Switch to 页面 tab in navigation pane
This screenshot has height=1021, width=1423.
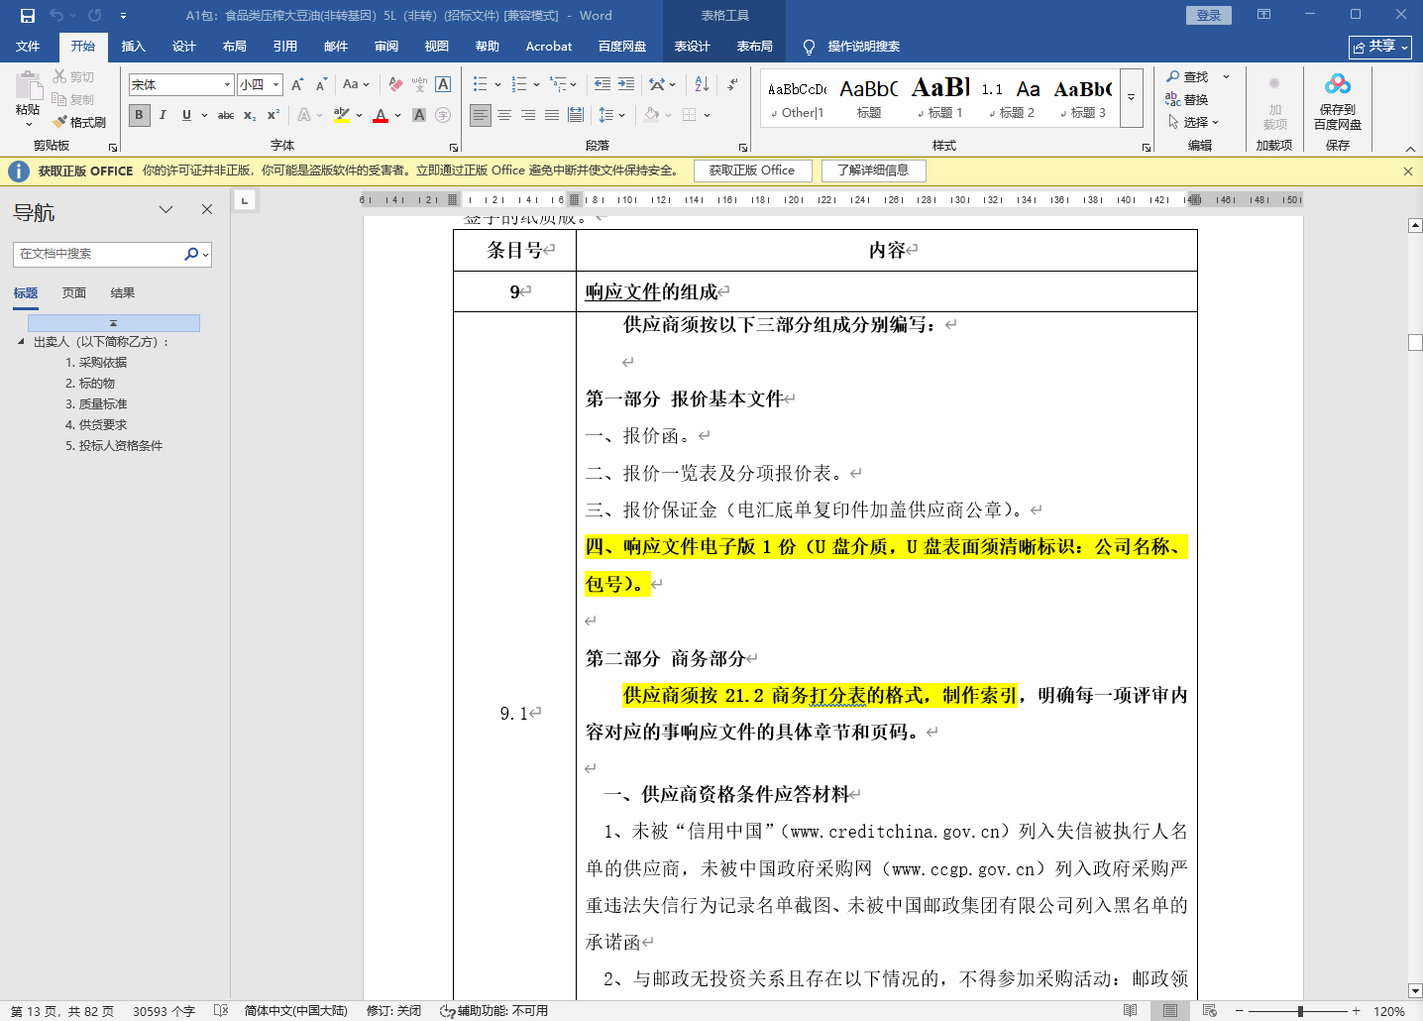(x=74, y=292)
